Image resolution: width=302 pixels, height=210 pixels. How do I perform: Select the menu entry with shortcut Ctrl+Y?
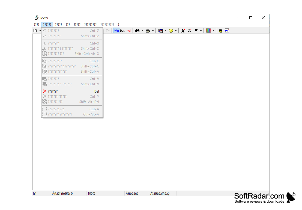coord(72,96)
